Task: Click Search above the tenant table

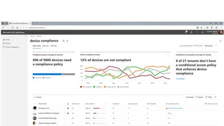Action: [199, 97]
